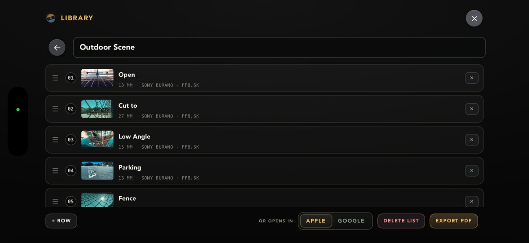Screen dimensions: 529x243
Task: Open the Cut to shot thumbnail
Action: (97, 109)
